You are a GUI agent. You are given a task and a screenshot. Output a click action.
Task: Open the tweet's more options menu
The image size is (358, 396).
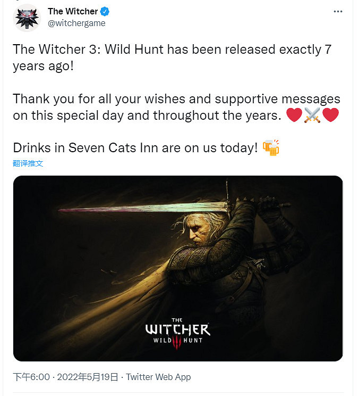click(338, 11)
